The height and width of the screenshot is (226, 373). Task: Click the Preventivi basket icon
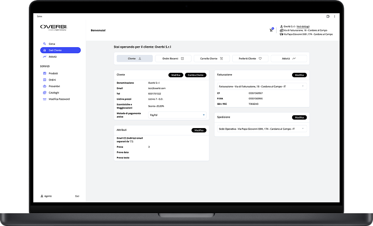[44, 86]
